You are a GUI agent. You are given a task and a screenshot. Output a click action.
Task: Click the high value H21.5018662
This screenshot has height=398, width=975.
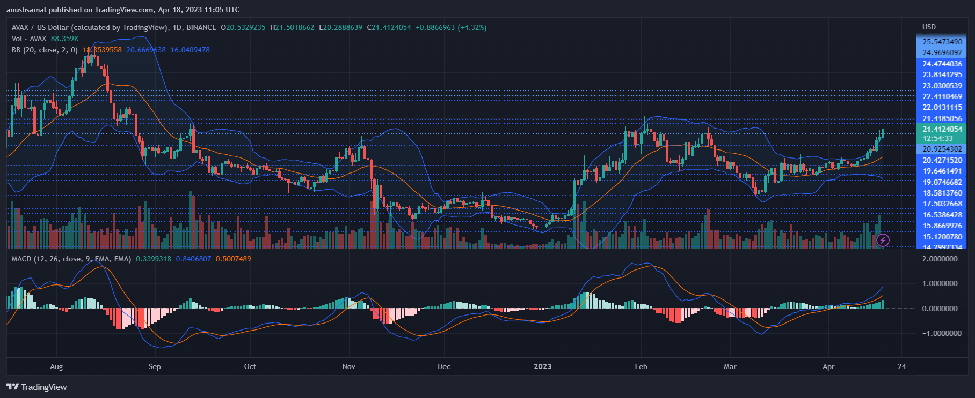[292, 27]
